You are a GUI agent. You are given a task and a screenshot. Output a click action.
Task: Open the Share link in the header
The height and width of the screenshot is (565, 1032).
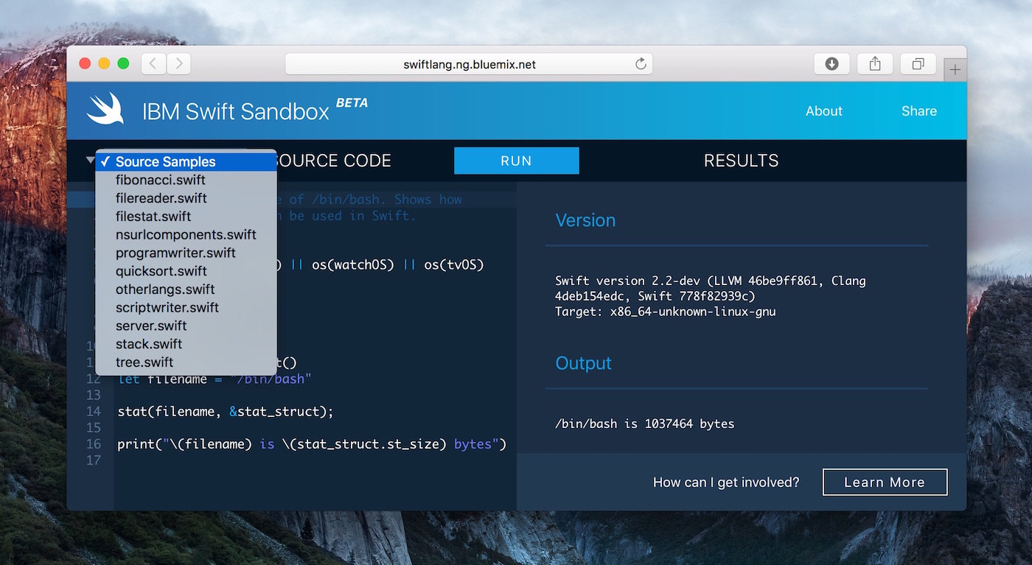point(919,111)
